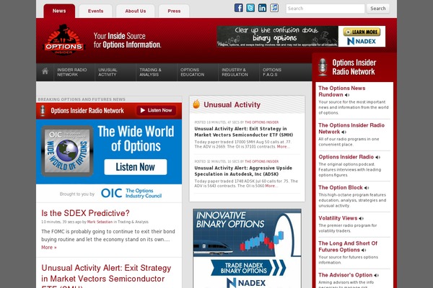Click More link in ADSK alert summary
433x288 pixels.
[x=271, y=186]
